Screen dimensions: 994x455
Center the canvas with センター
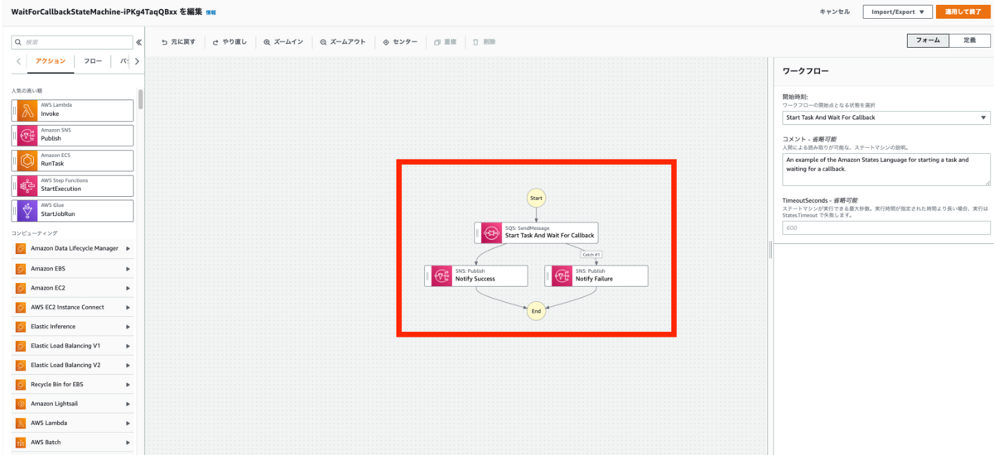(x=400, y=41)
